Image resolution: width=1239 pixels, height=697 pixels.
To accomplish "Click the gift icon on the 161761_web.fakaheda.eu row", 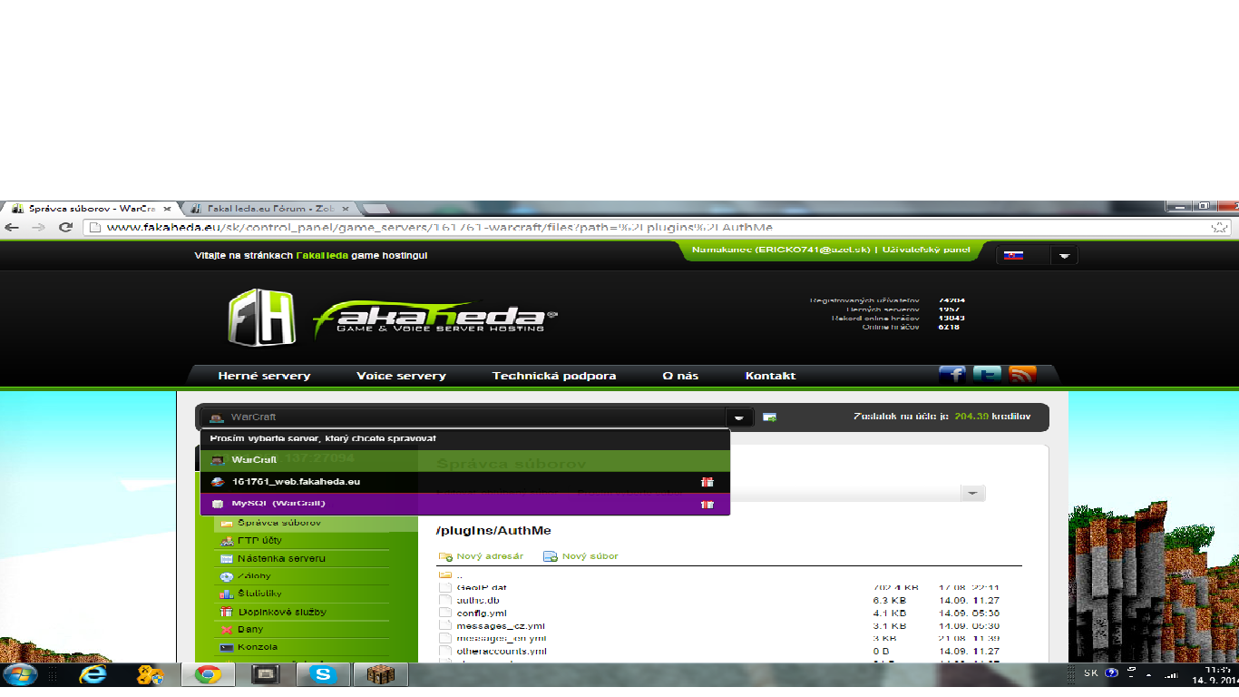I will click(707, 482).
